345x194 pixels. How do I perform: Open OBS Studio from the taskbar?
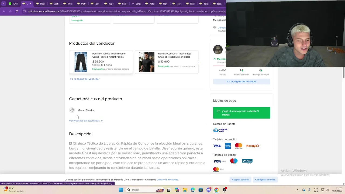pos(225,190)
